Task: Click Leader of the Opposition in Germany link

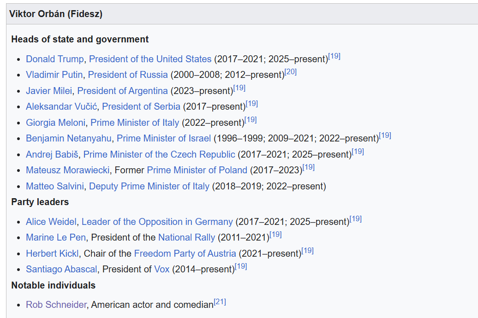Action: coord(157,222)
